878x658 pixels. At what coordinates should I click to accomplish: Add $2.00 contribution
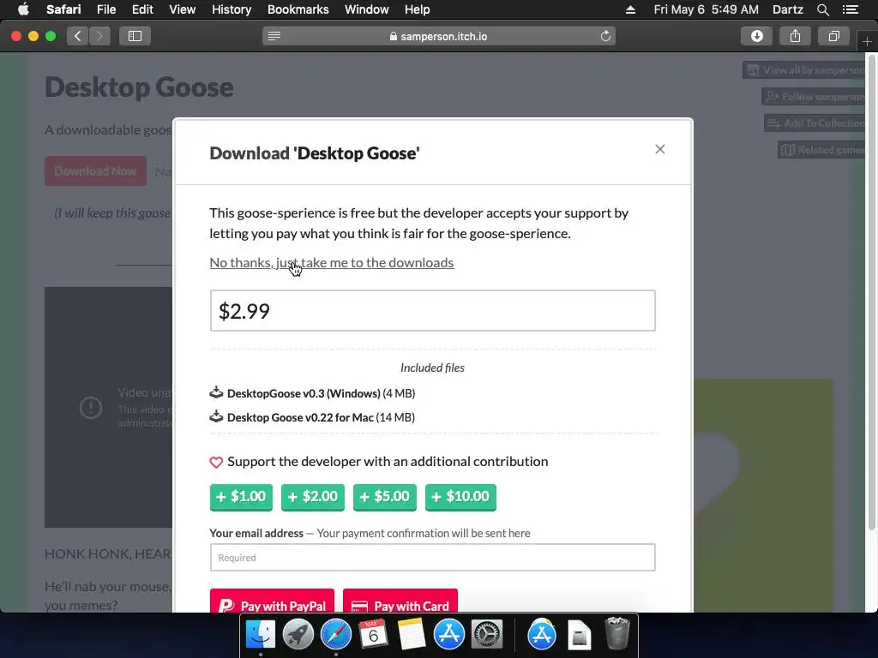click(312, 497)
